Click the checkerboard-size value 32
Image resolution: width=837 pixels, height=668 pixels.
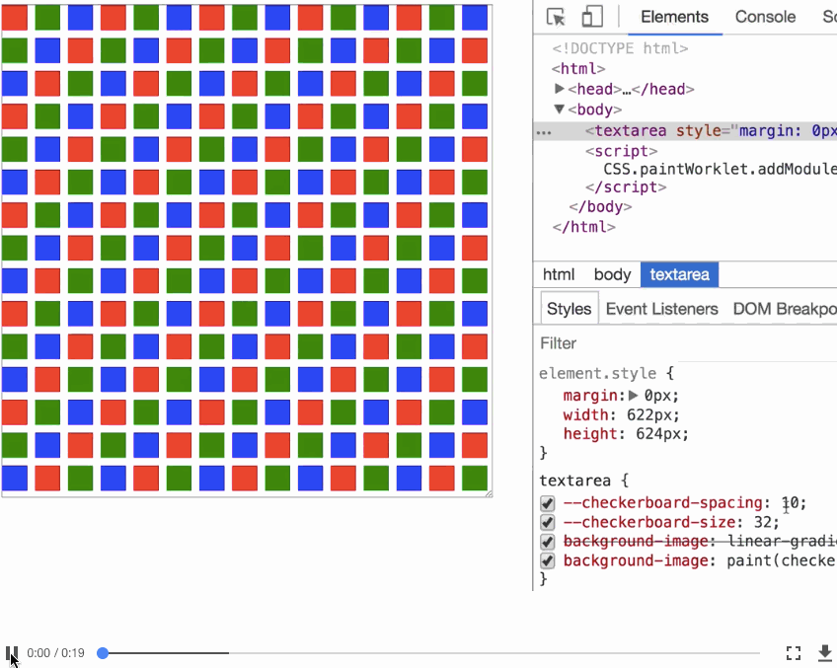pyautogui.click(x=763, y=522)
